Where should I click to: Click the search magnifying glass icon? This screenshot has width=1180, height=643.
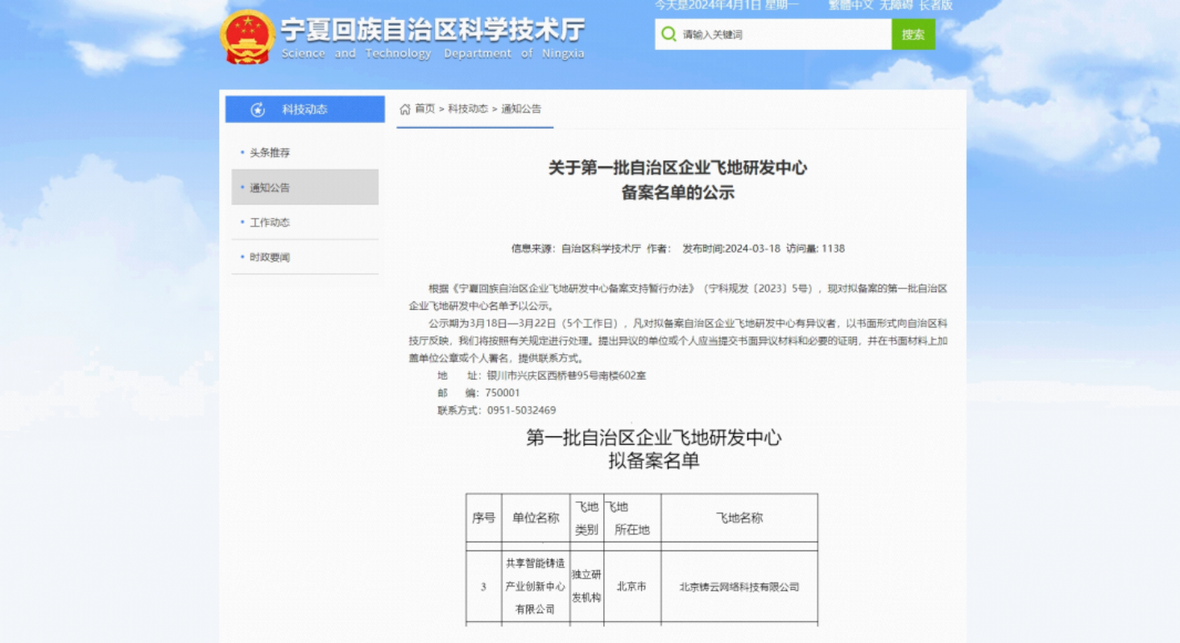(x=666, y=35)
